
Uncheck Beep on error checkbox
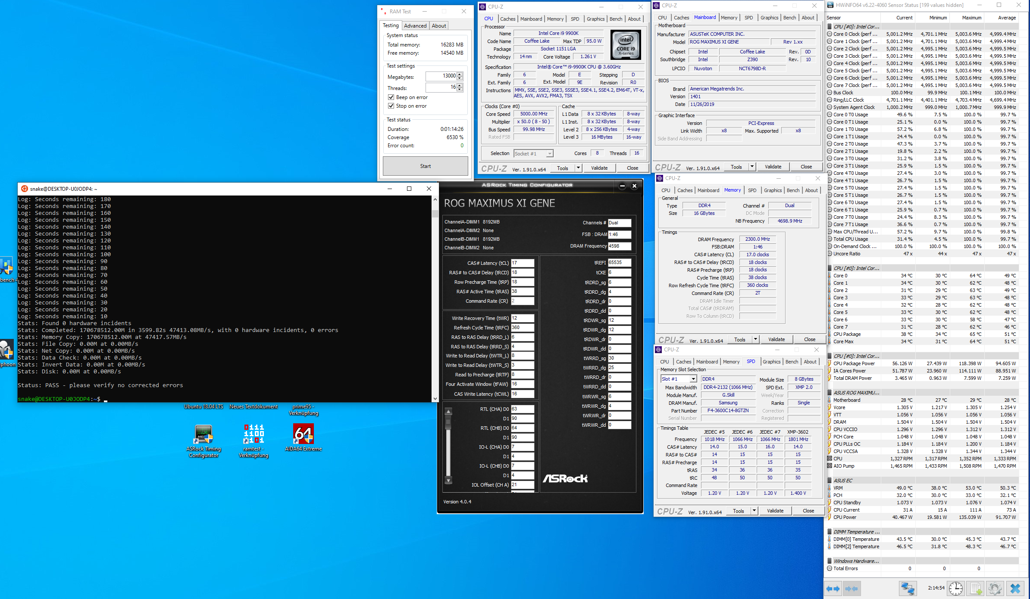coord(391,97)
